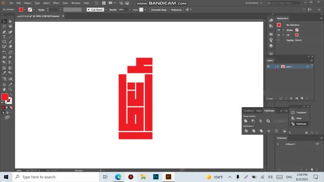Open Transform from collapsed panel list

pyautogui.click(x=299, y=112)
